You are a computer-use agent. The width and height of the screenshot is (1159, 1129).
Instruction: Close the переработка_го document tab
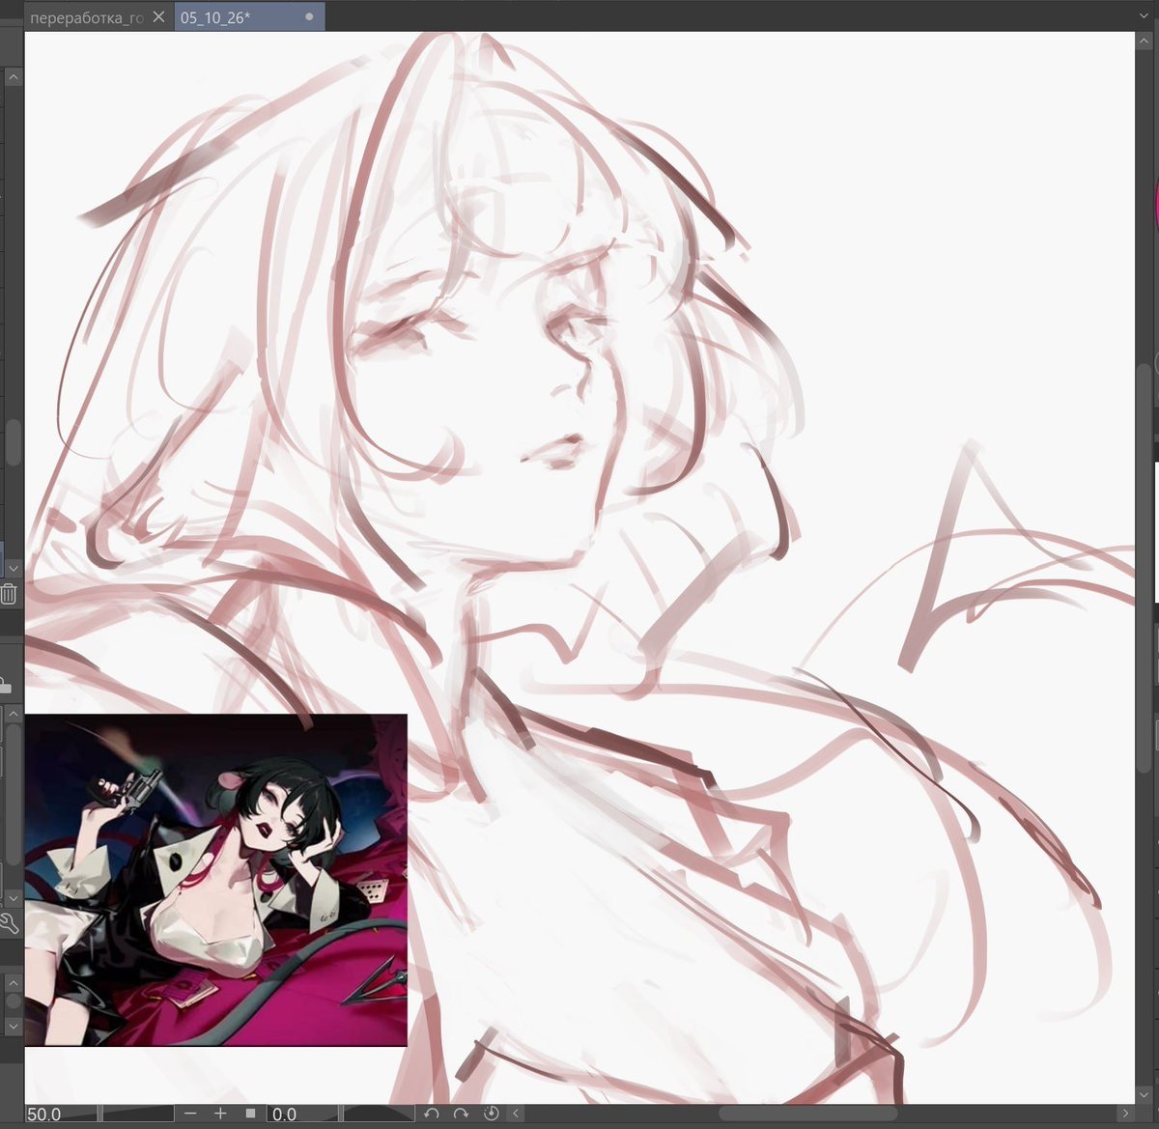click(159, 17)
